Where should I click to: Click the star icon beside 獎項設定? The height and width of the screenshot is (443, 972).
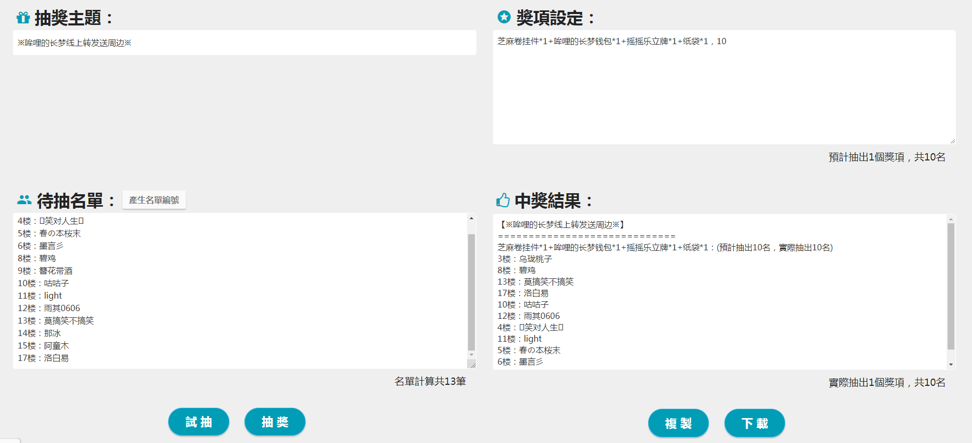pos(504,17)
